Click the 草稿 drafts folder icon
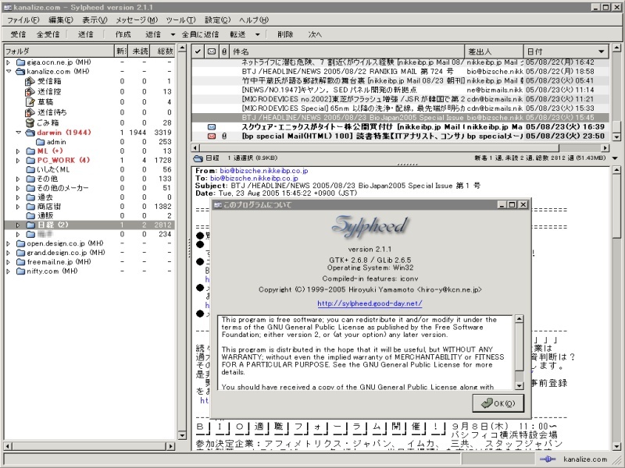Image resolution: width=625 pixels, height=468 pixels. click(30, 102)
